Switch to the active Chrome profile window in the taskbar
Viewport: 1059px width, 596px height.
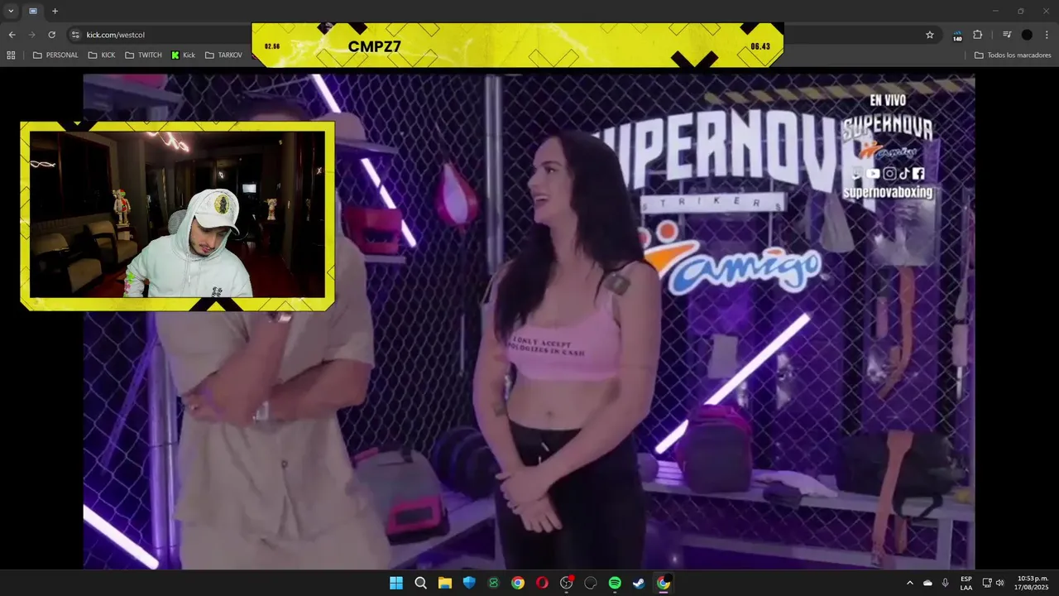click(664, 583)
